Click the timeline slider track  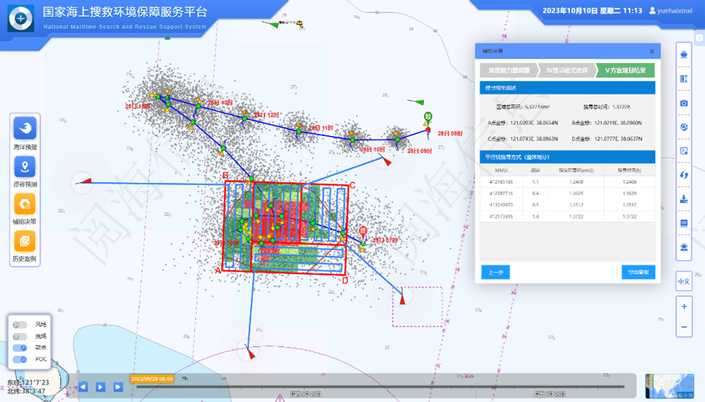[x=379, y=387]
